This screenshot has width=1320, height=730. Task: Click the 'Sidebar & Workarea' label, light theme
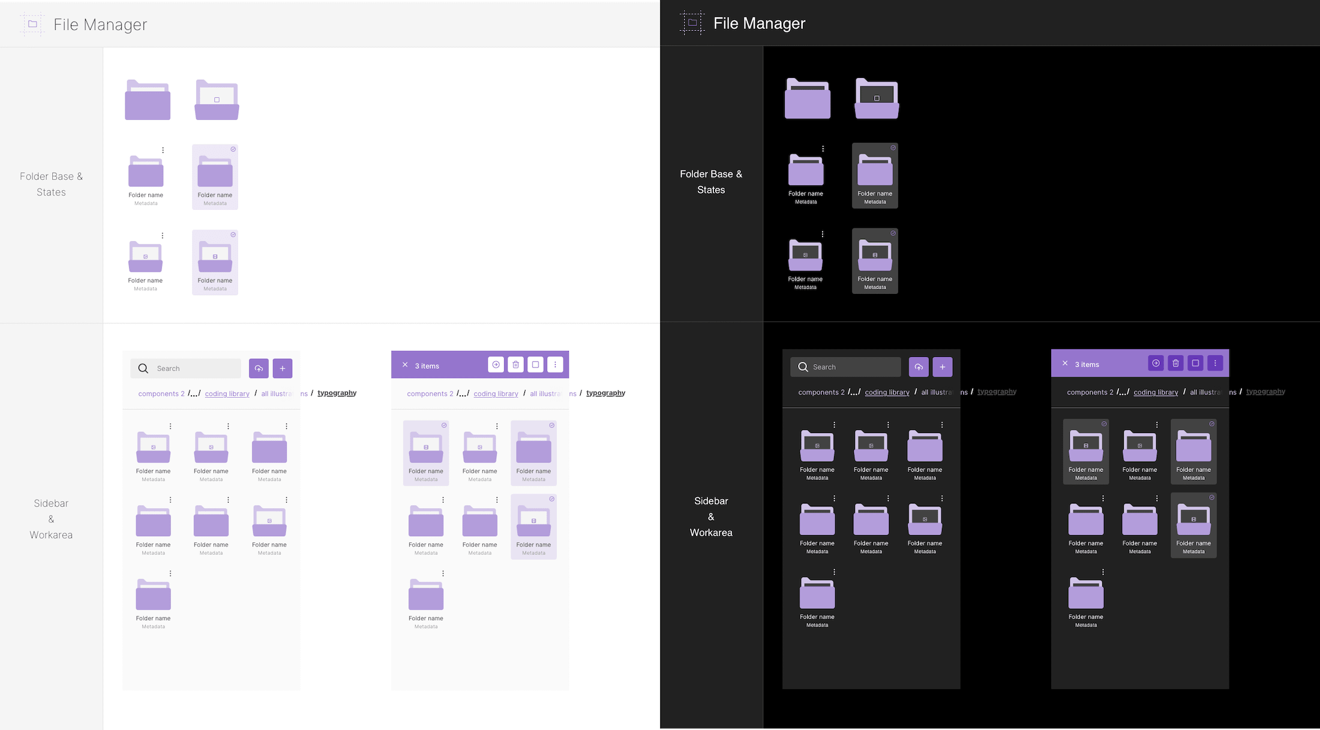[x=51, y=519]
